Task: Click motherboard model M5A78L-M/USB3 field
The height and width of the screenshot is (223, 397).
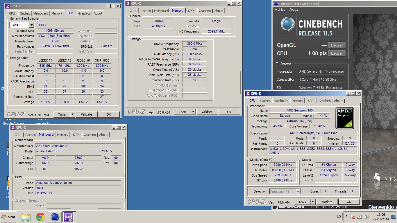Action: (62, 151)
